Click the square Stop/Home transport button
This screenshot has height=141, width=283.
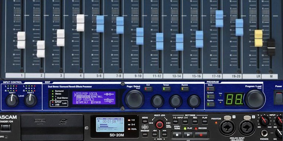[x=177, y=135]
